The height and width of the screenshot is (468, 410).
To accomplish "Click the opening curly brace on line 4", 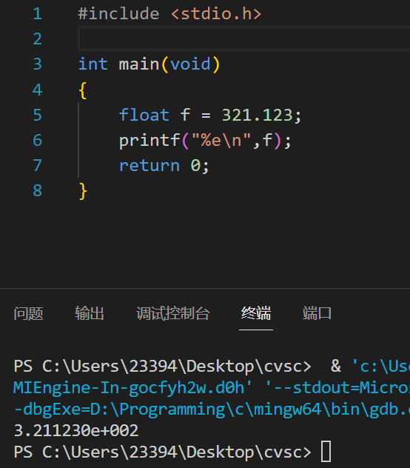I will (83, 90).
